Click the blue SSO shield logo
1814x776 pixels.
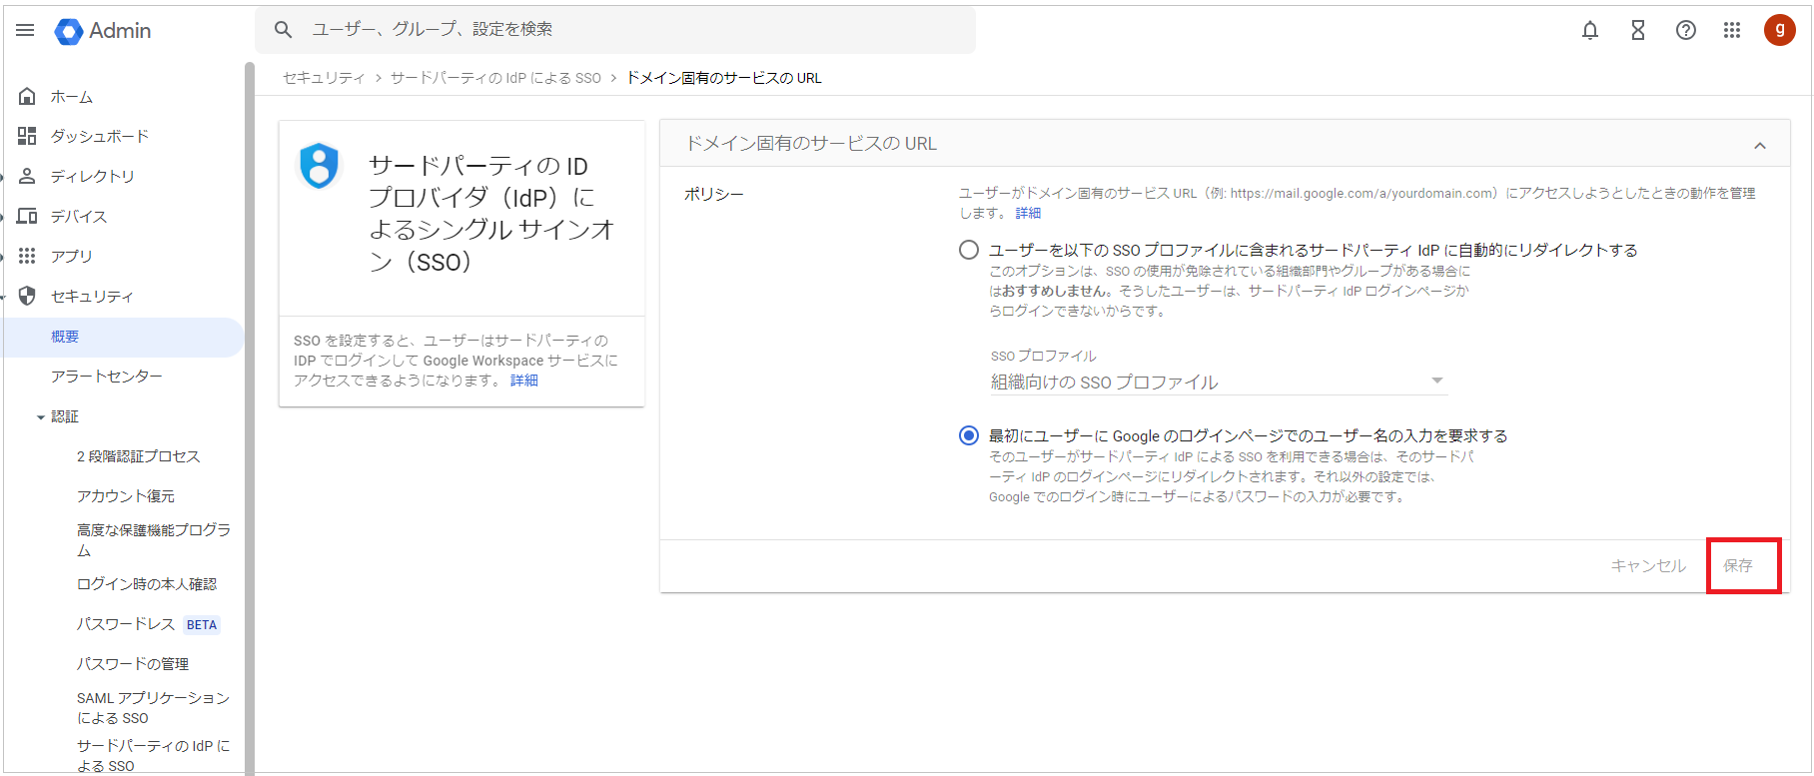point(320,166)
